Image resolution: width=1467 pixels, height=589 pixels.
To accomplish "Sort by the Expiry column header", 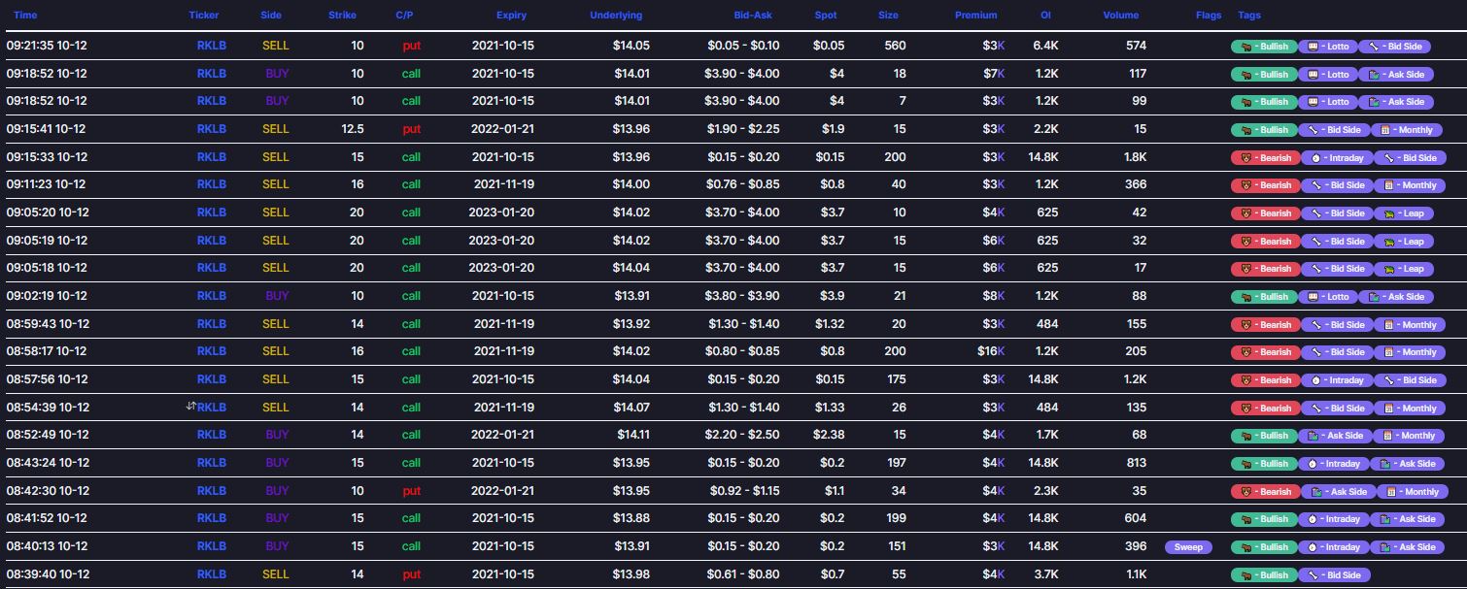I will [x=512, y=16].
